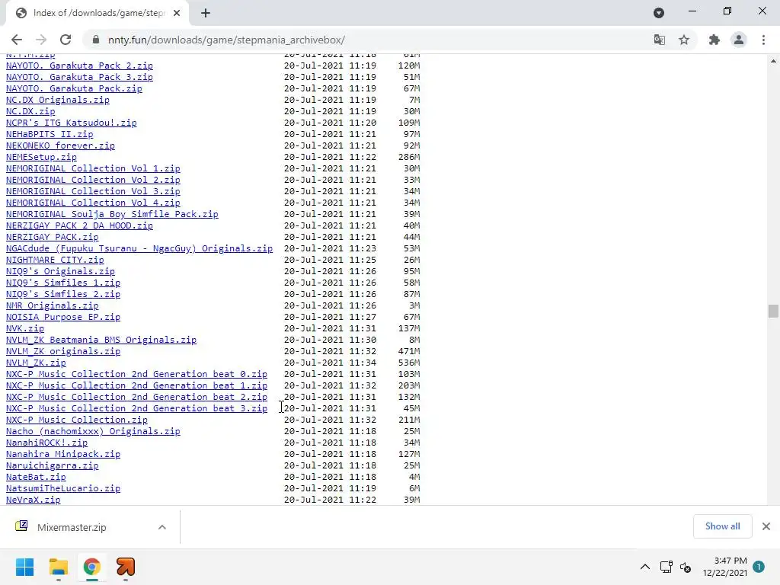This screenshot has height=585, width=780.
Task: Open the orange arrow app in the taskbar
Action: pyautogui.click(x=126, y=567)
